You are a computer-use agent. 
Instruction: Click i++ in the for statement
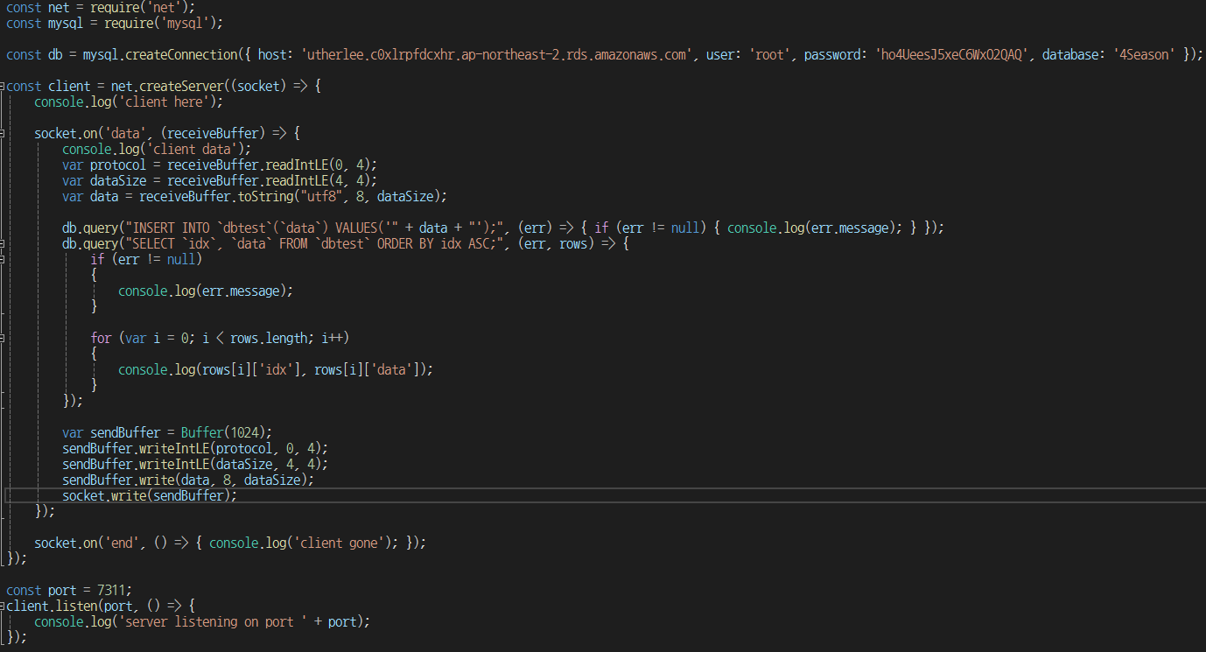(332, 339)
